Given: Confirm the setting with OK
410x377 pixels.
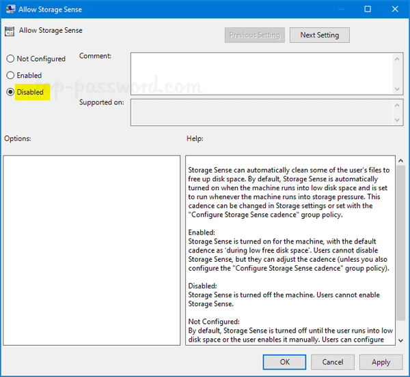Looking at the screenshot, I should pyautogui.click(x=285, y=362).
